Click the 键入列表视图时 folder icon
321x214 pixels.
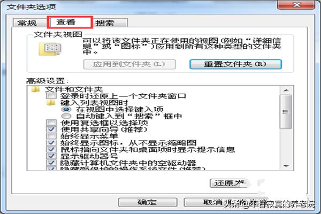51,103
